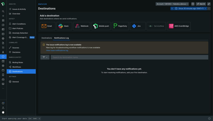Viewport: 213px width, 121px height.
Task: Open the globe rail icon
Action: click(3, 38)
